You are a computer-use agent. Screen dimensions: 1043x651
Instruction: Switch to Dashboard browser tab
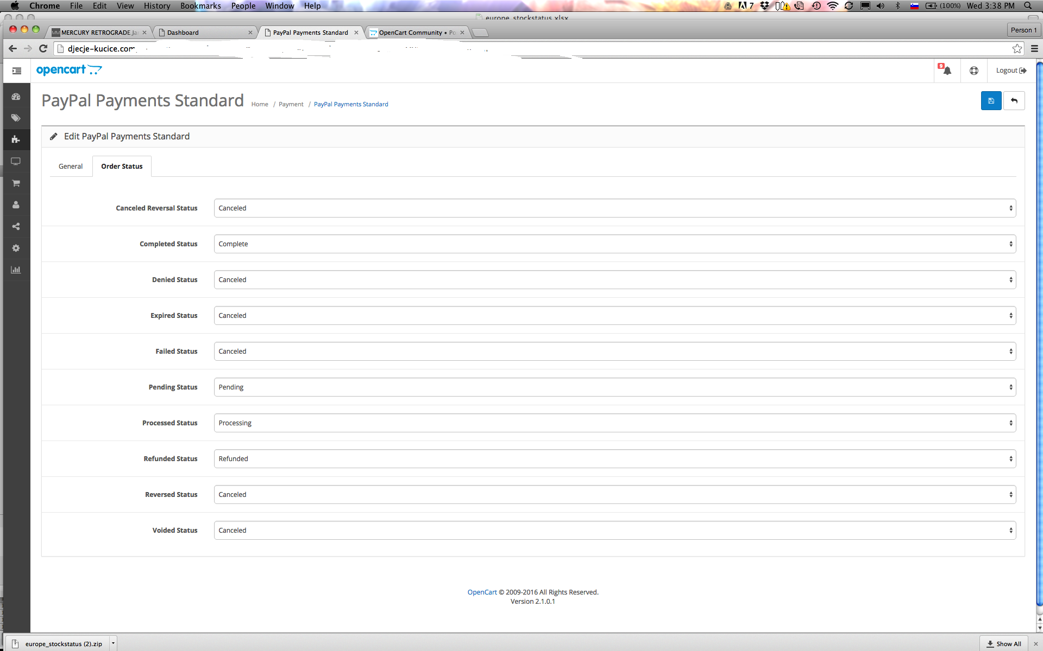tap(204, 33)
